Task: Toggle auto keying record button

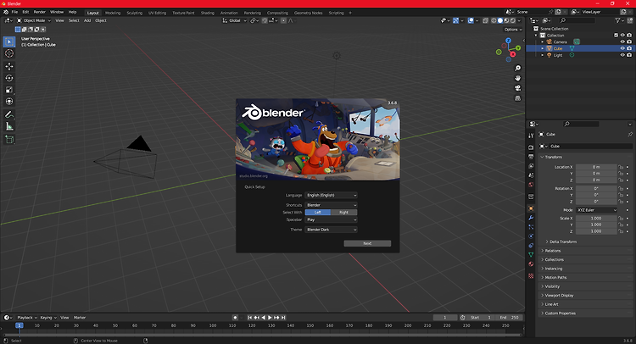Action: [235, 318]
